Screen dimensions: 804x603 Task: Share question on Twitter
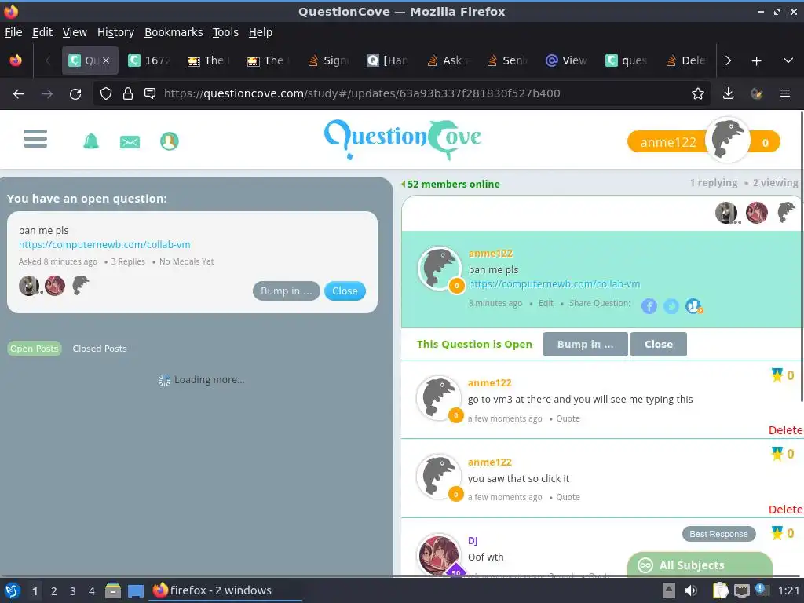(x=671, y=306)
